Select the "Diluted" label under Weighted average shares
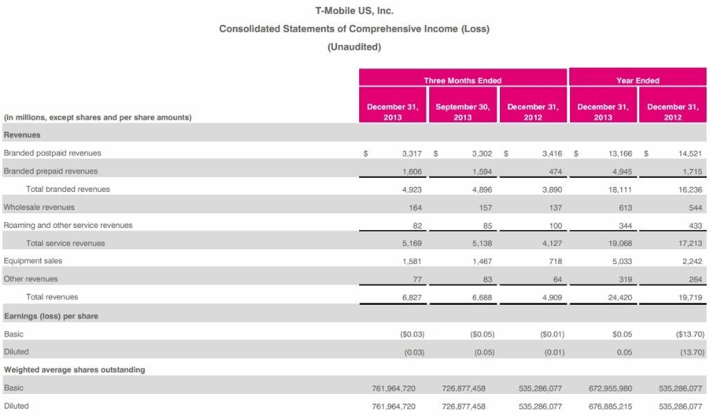This screenshot has height=419, width=710. [17, 406]
